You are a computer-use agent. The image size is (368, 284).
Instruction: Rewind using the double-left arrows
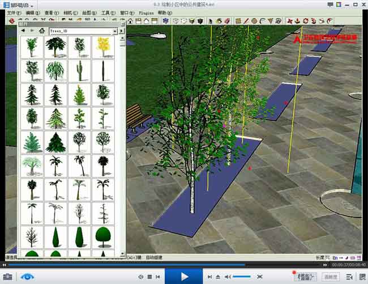[4, 265]
